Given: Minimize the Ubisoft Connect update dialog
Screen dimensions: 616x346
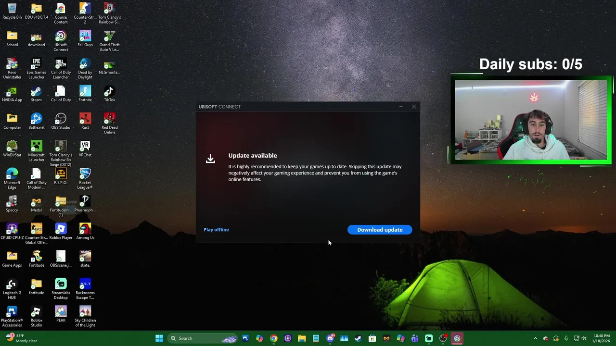Looking at the screenshot, I should coord(401,107).
